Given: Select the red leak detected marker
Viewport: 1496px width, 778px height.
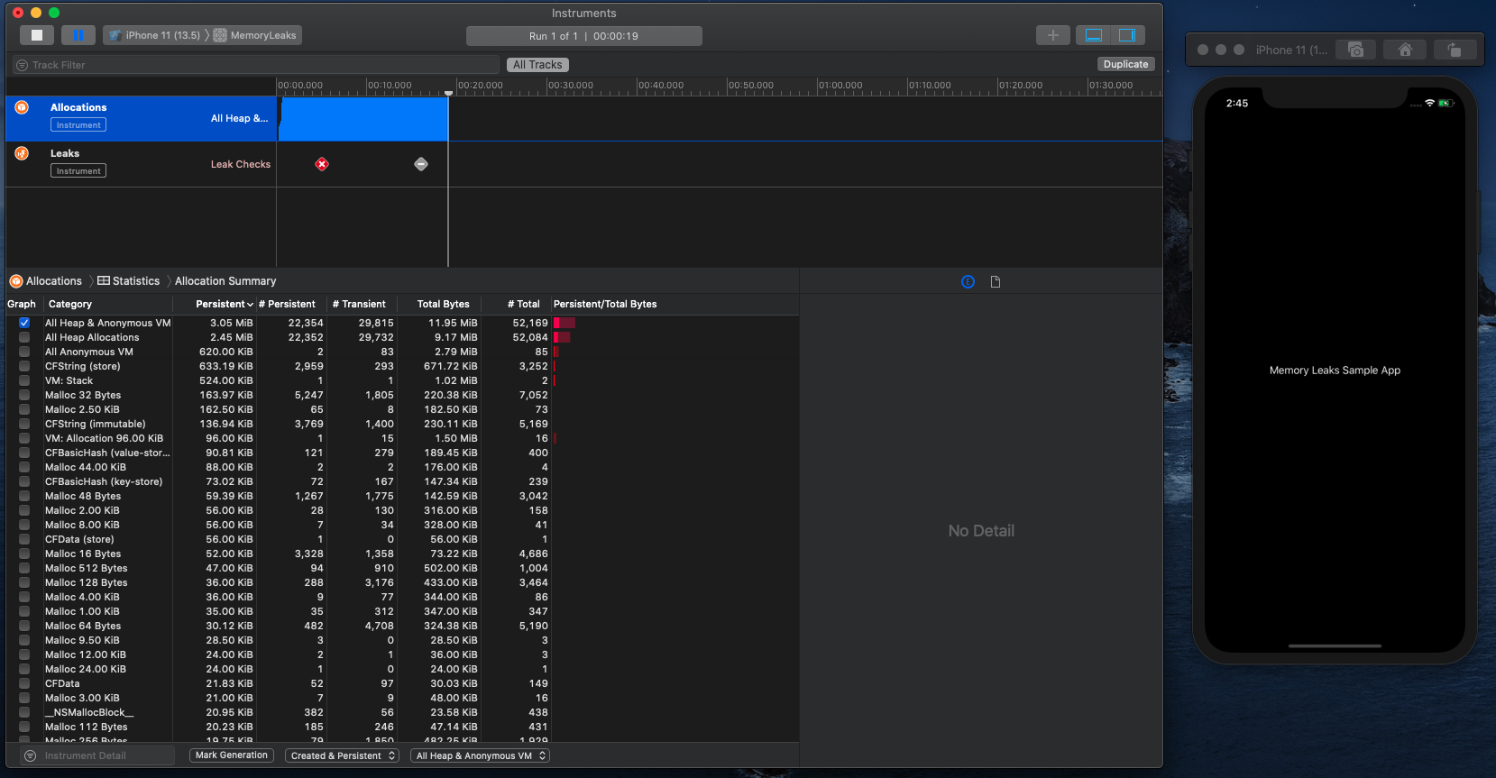Looking at the screenshot, I should (x=322, y=164).
